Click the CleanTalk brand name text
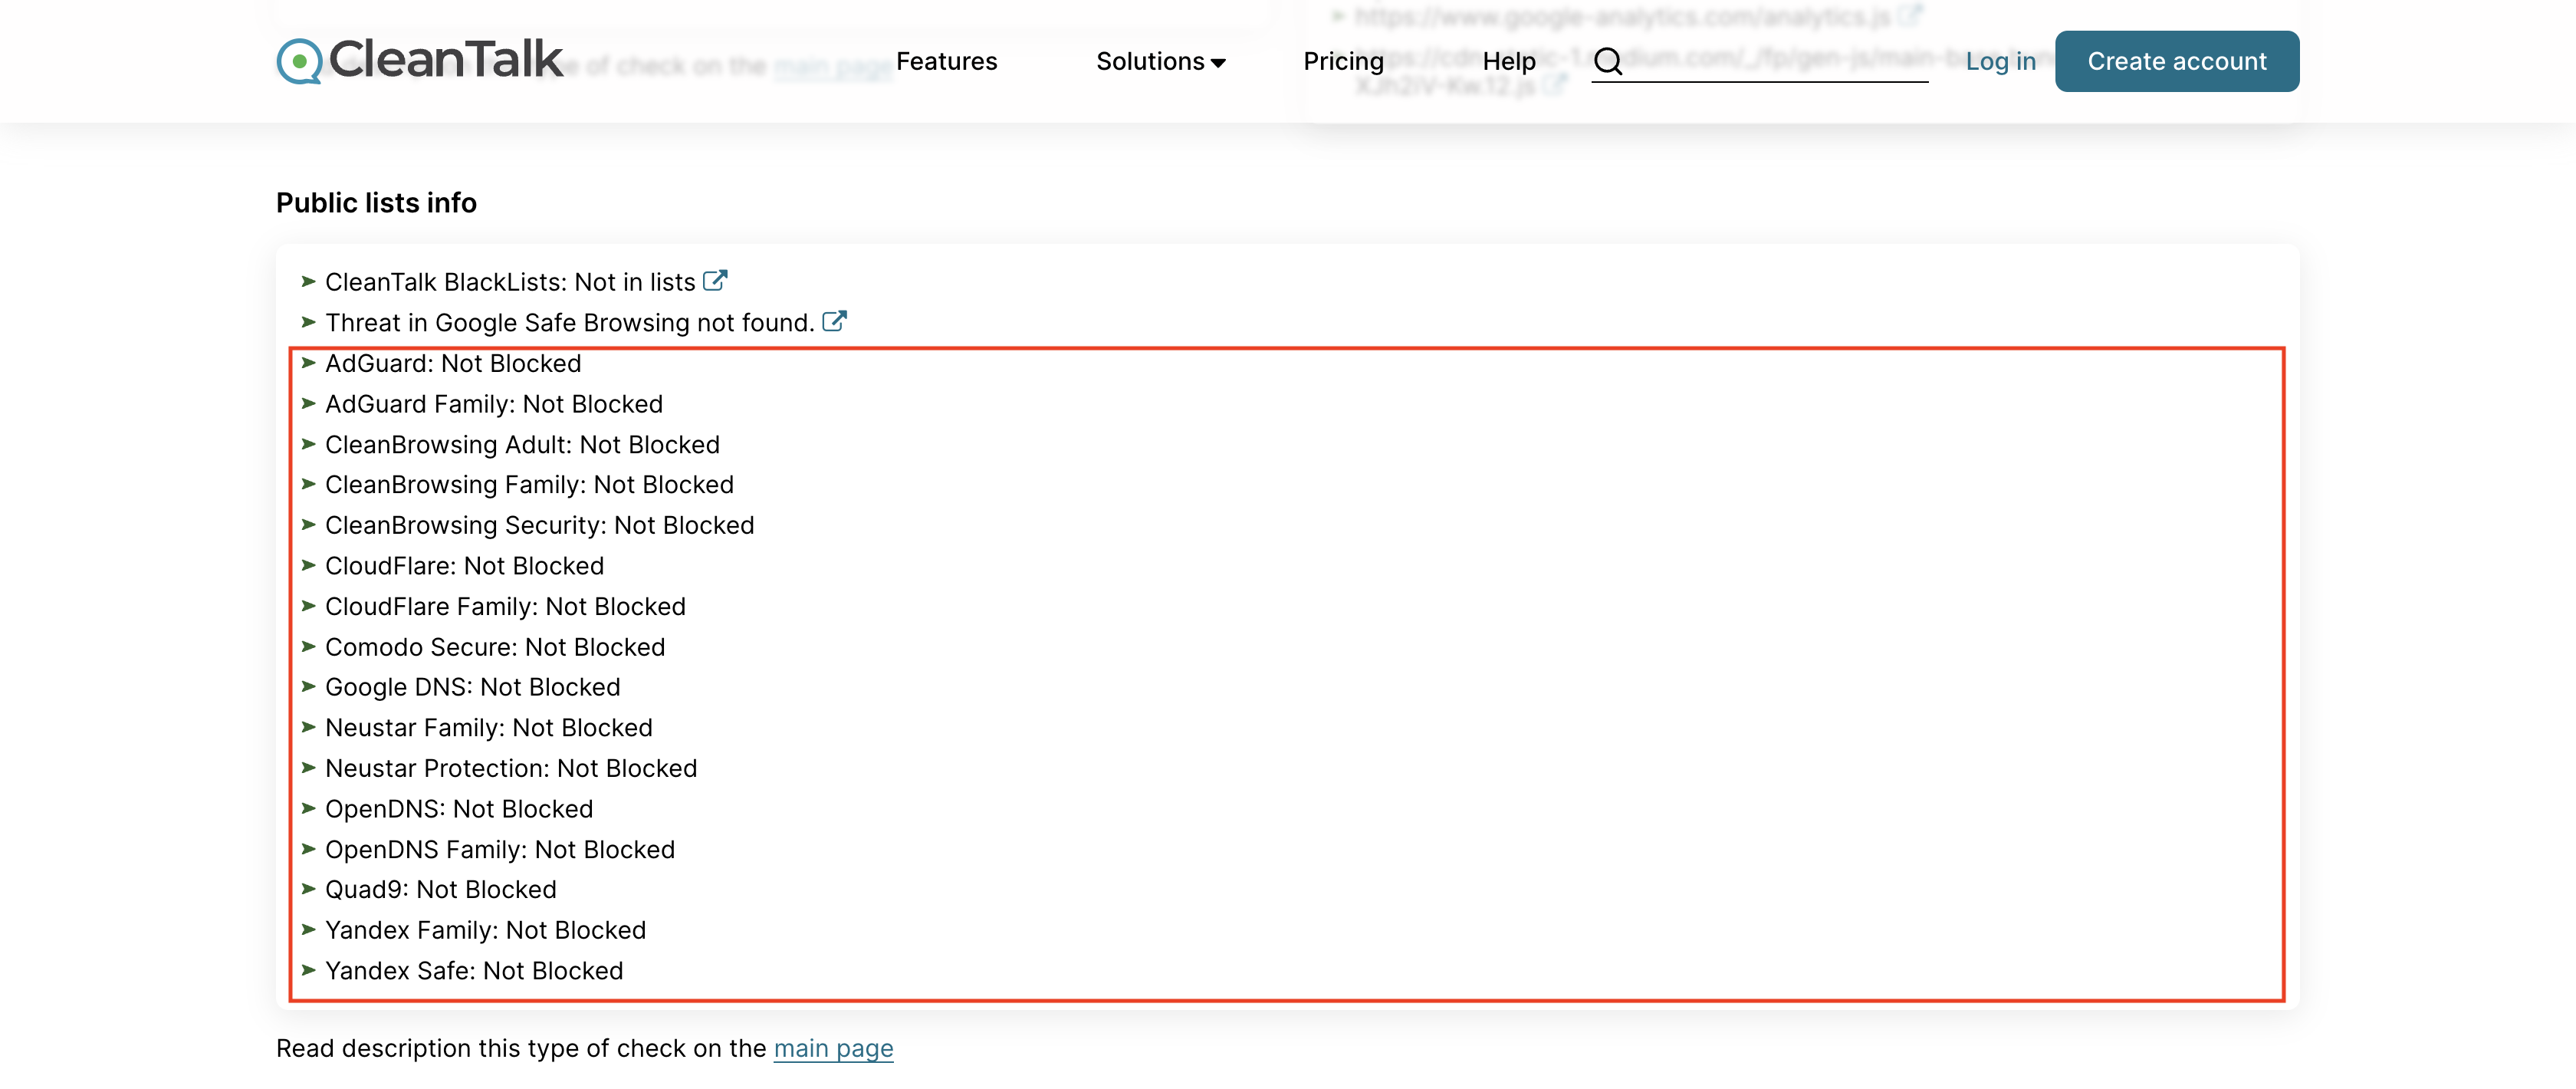This screenshot has width=2576, height=1089. click(446, 59)
